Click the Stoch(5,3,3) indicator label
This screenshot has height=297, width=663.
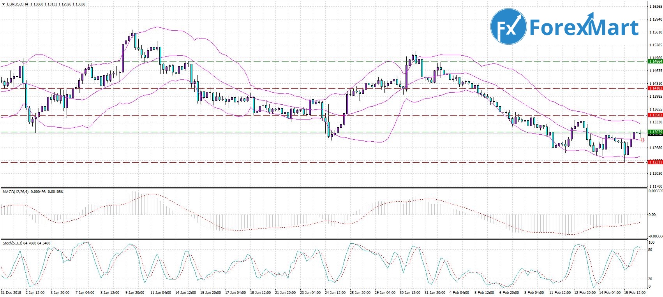(12, 243)
